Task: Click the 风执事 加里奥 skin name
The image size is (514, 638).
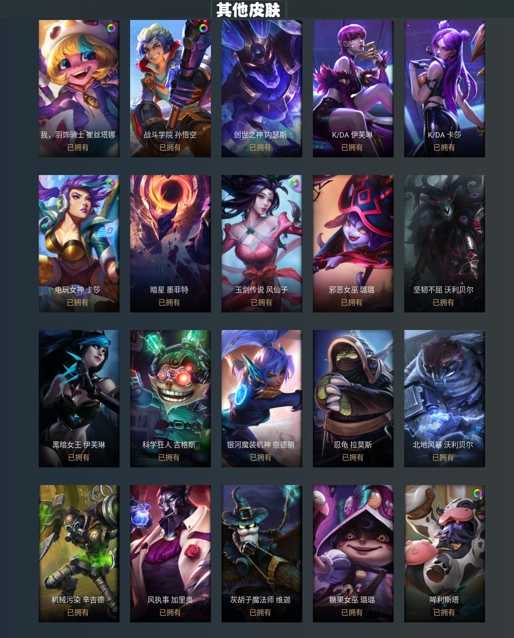Action: point(170,600)
